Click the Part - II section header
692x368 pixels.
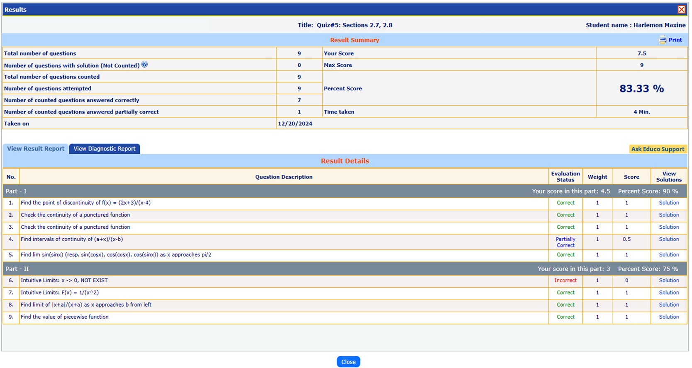coord(17,269)
